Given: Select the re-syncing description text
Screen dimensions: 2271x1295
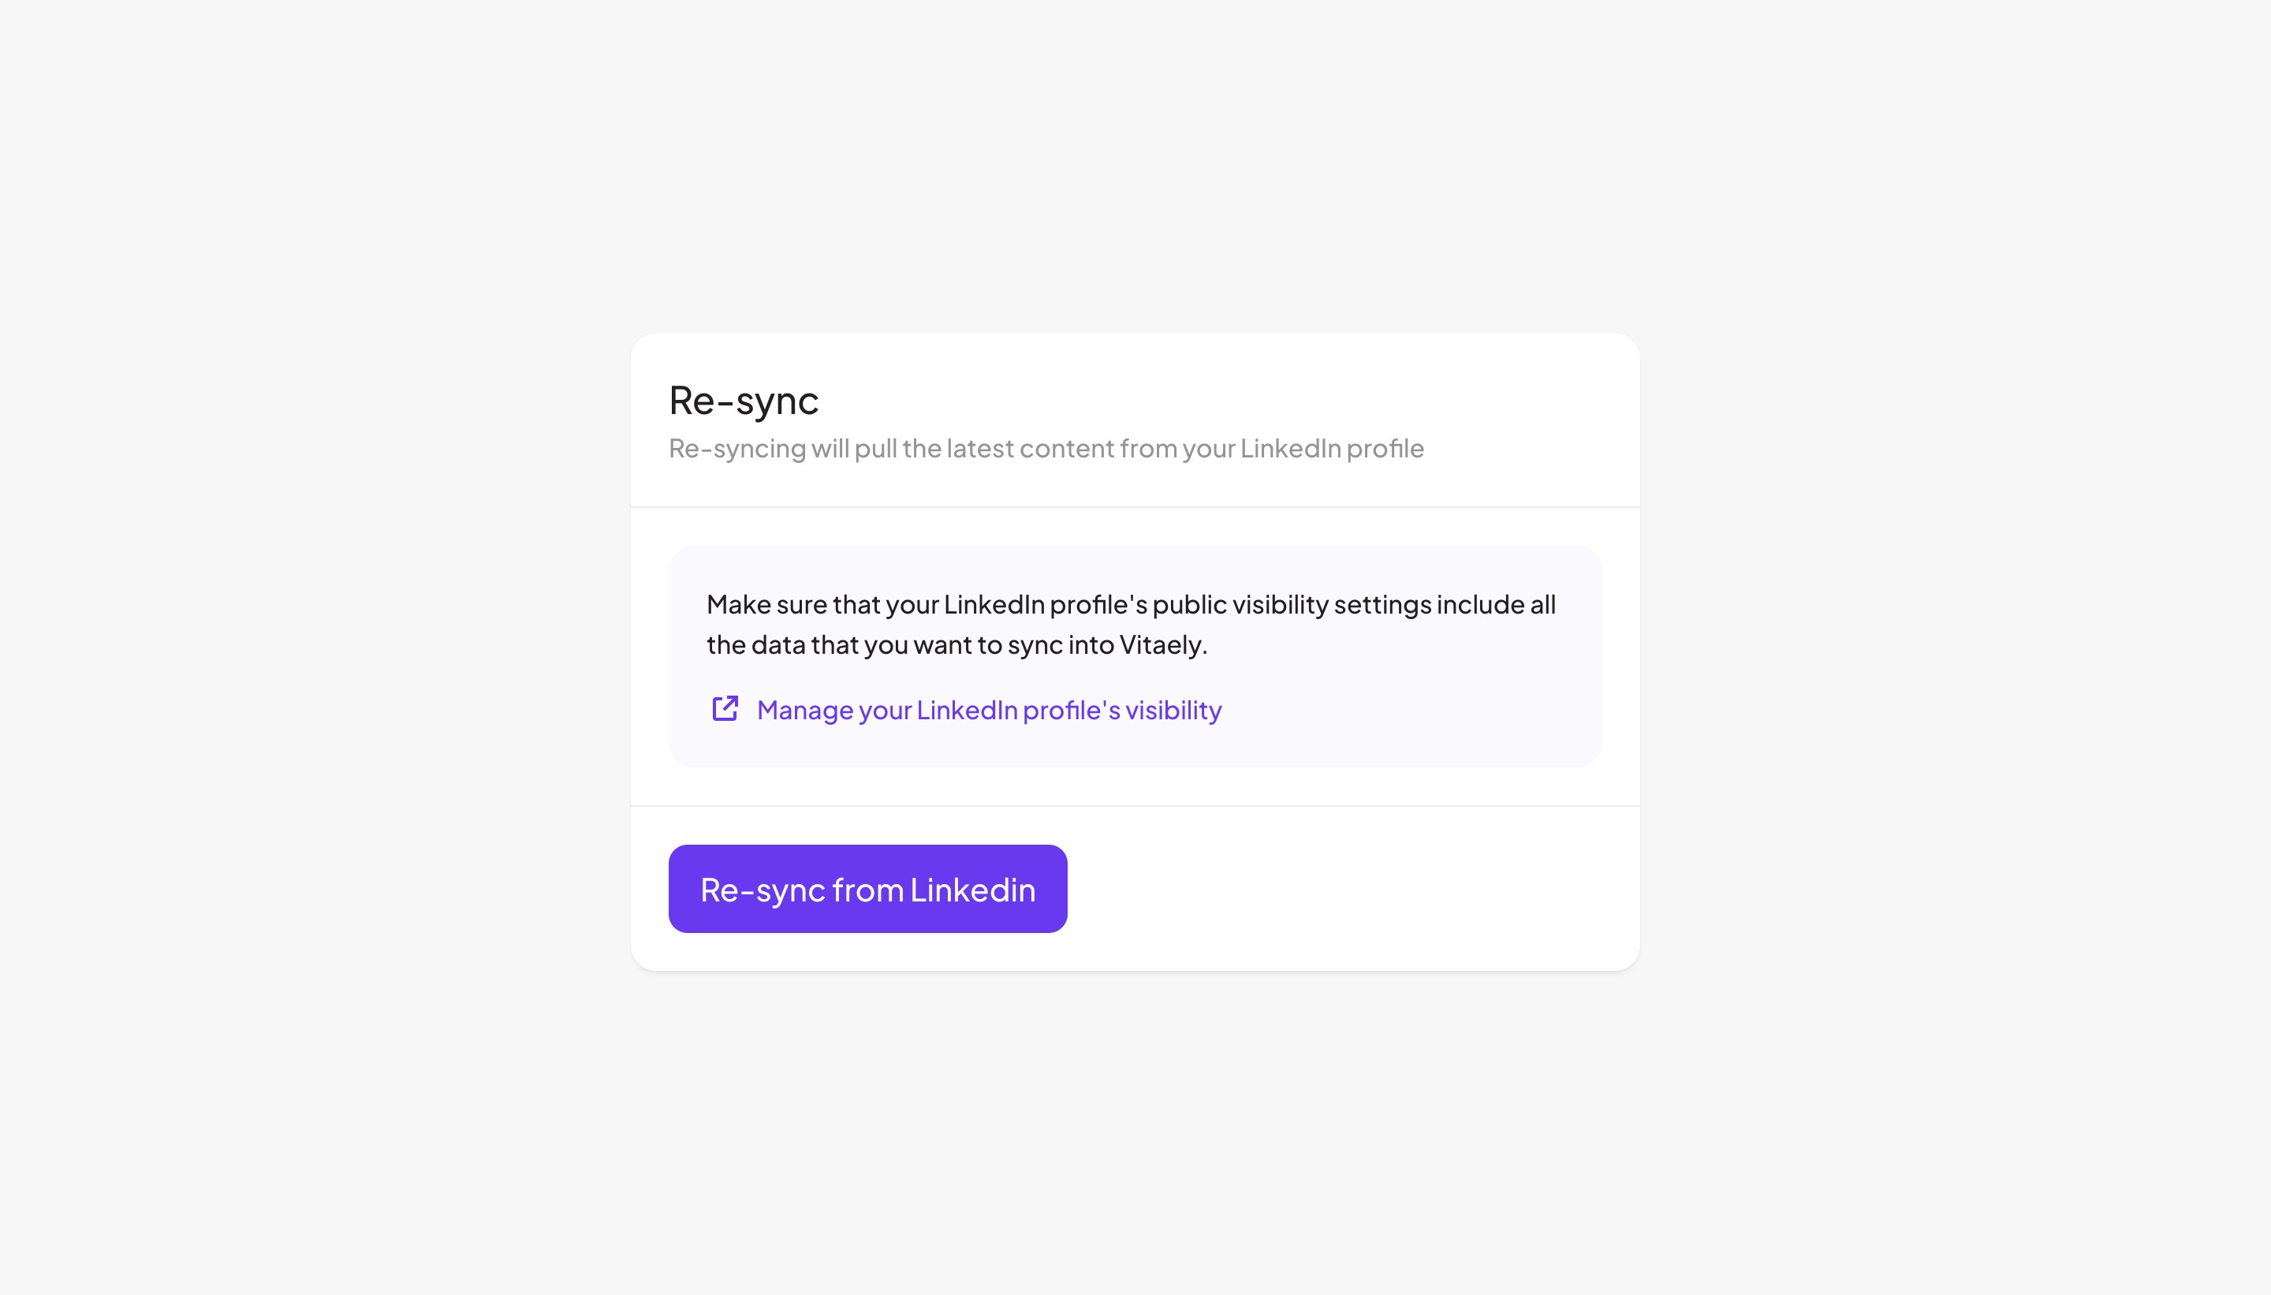Looking at the screenshot, I should pyautogui.click(x=1046, y=450).
